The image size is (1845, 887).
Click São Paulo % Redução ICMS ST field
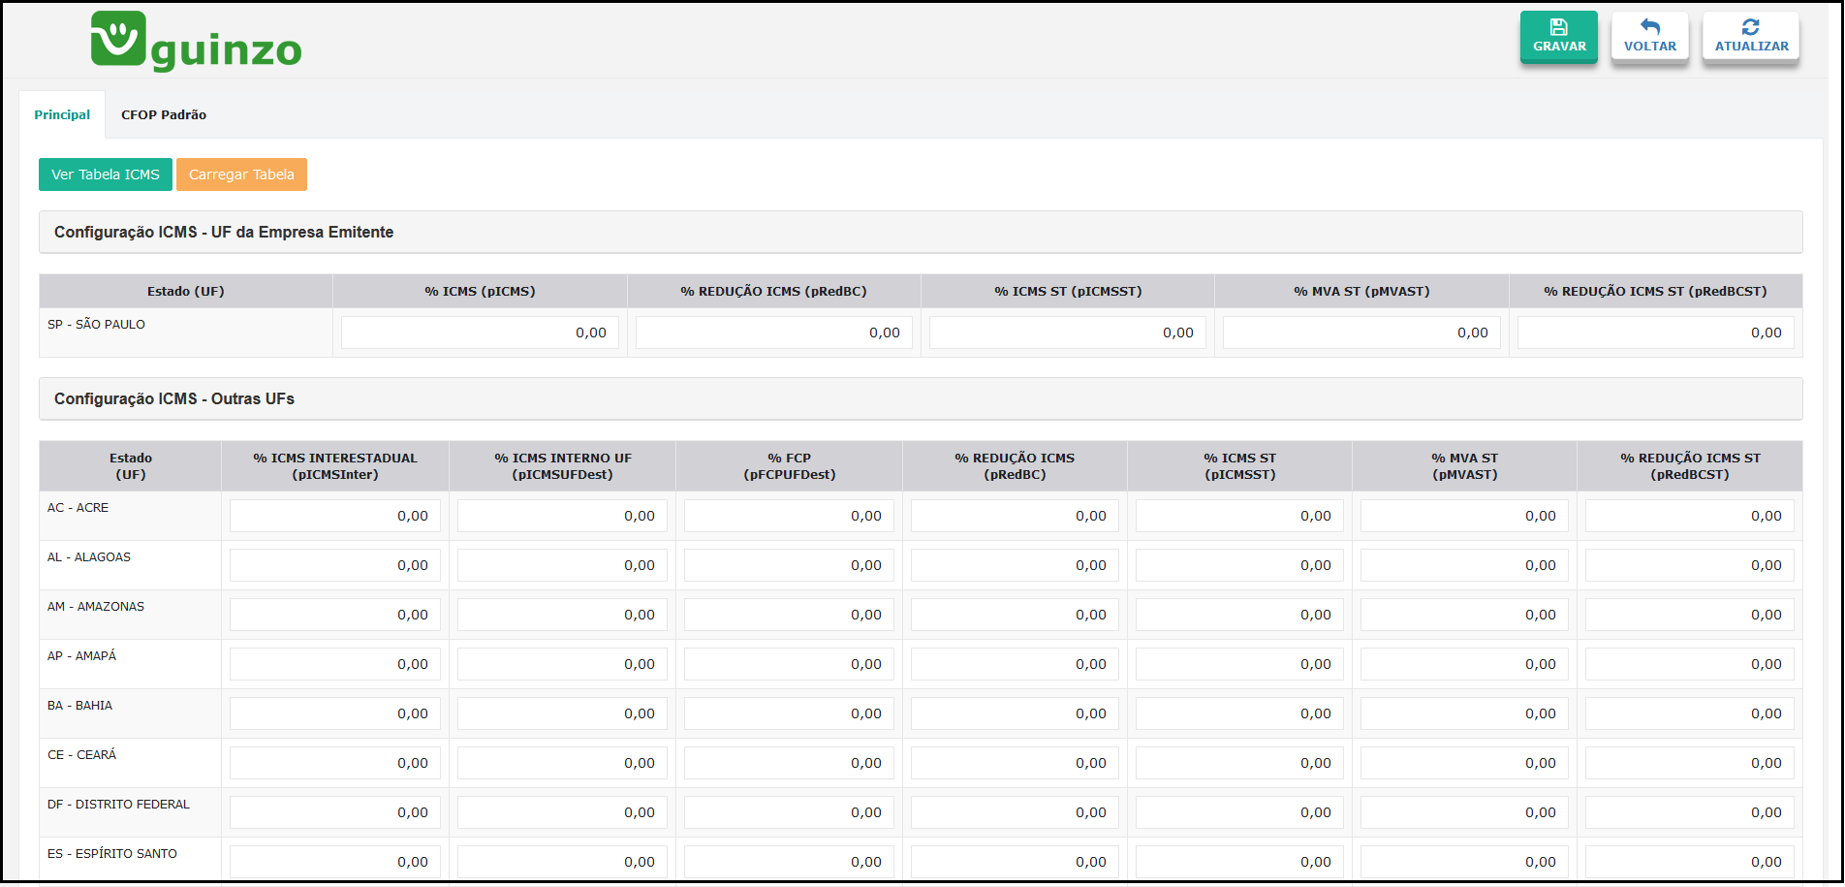(x=1655, y=333)
